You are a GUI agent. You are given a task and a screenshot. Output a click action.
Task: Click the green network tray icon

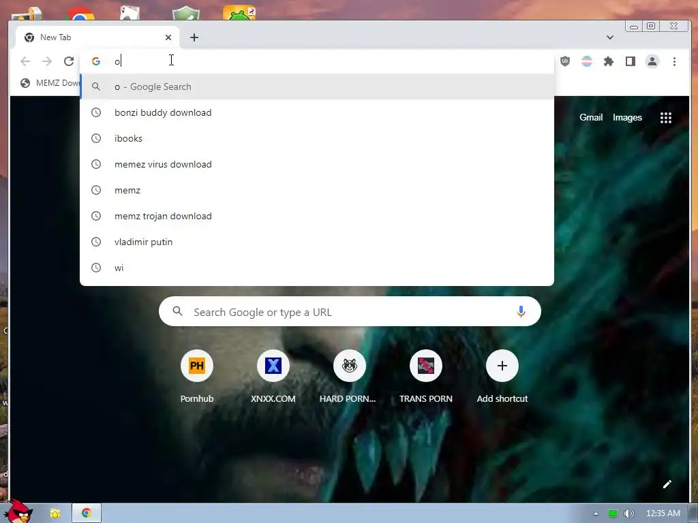(x=613, y=513)
